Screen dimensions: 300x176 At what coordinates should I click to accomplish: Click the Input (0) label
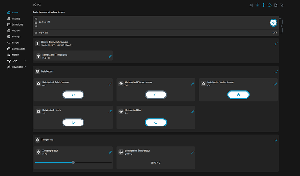pyautogui.click(x=43, y=33)
